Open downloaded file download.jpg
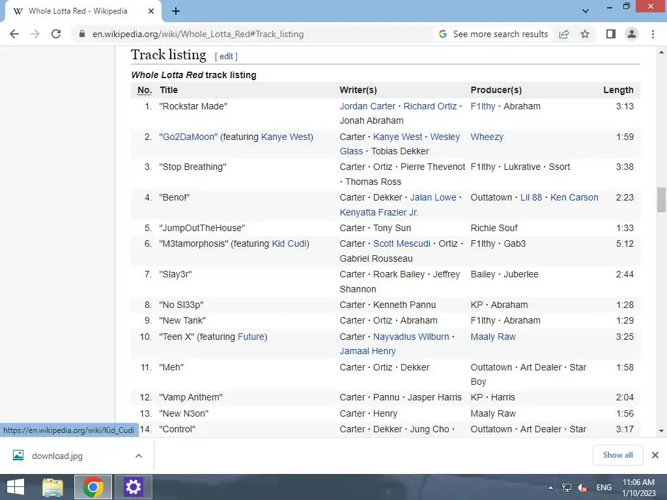 57,456
